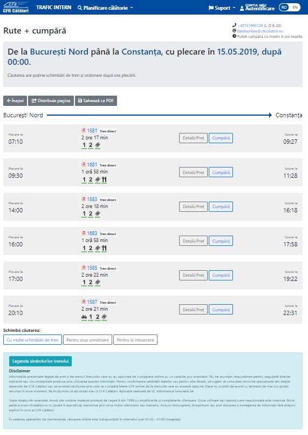Click the bicycle icon for IR 1587
Screen dimensions: 308x435
point(84,317)
